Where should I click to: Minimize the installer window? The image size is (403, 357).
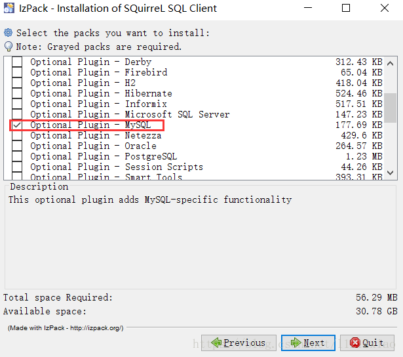click(308, 9)
